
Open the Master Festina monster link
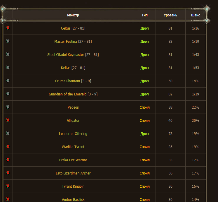65,42
